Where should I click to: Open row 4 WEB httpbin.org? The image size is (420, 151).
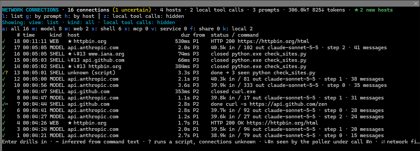[210, 123]
